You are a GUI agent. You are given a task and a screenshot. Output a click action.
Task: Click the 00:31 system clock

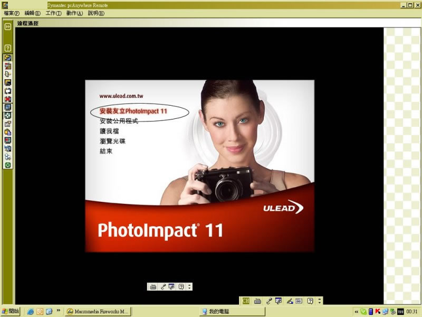point(412,312)
